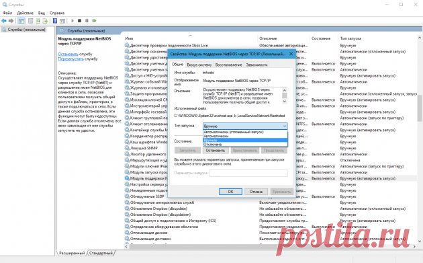Select Определение оборудования оболочки service name
The height and width of the screenshot is (263, 423).
coord(164,227)
